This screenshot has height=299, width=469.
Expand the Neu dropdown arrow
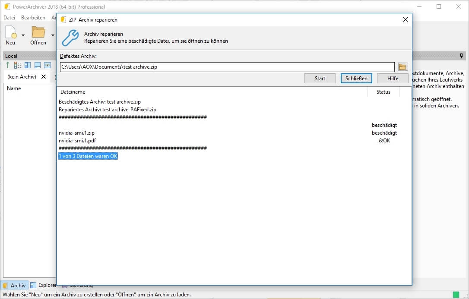(23, 35)
